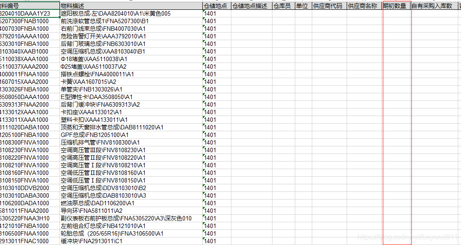
Task: Click the 空调低压管Ⅱ段 description cell
Action: 131,173
